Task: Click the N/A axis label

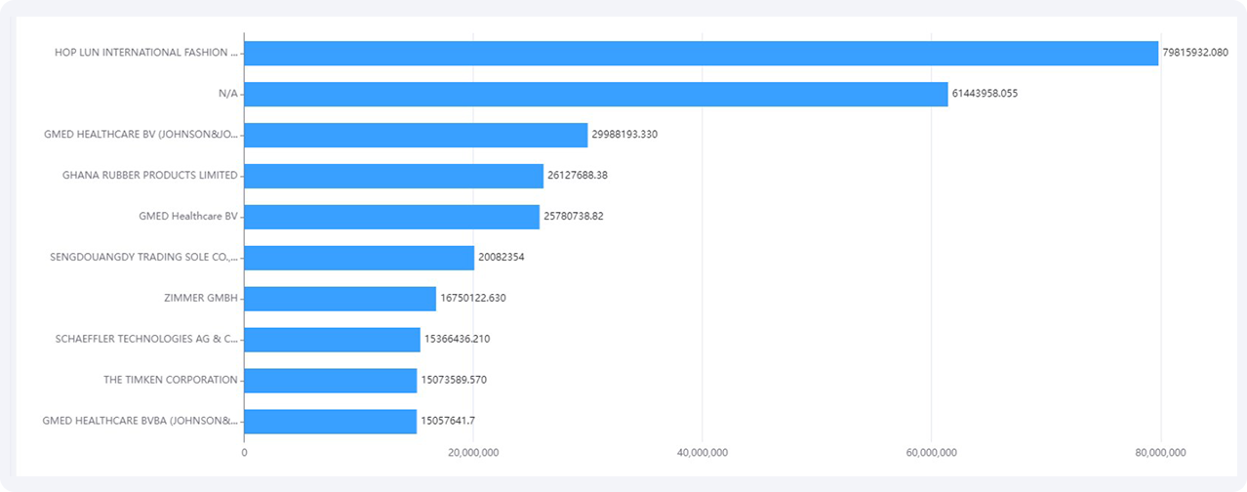Action: tap(228, 94)
